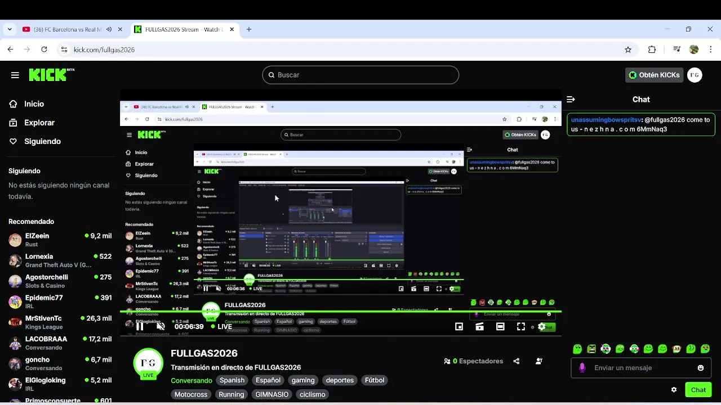
Task: Select the Running tag chip next to Motocross
Action: (x=232, y=394)
